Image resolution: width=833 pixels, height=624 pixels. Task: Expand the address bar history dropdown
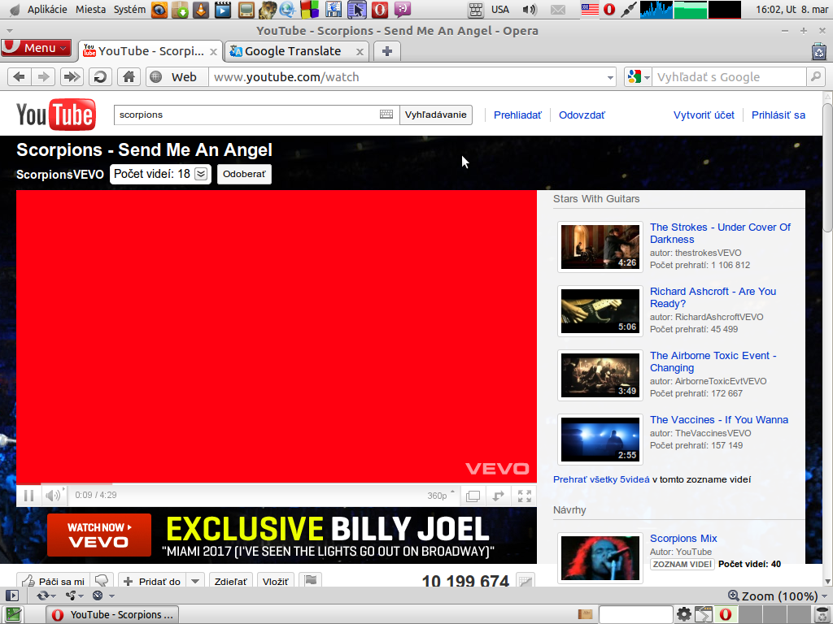(x=610, y=77)
